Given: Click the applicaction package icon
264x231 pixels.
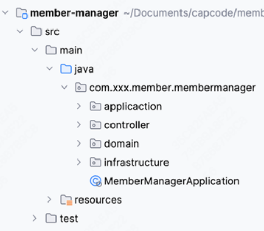Looking at the screenshot, I should click(x=95, y=106).
